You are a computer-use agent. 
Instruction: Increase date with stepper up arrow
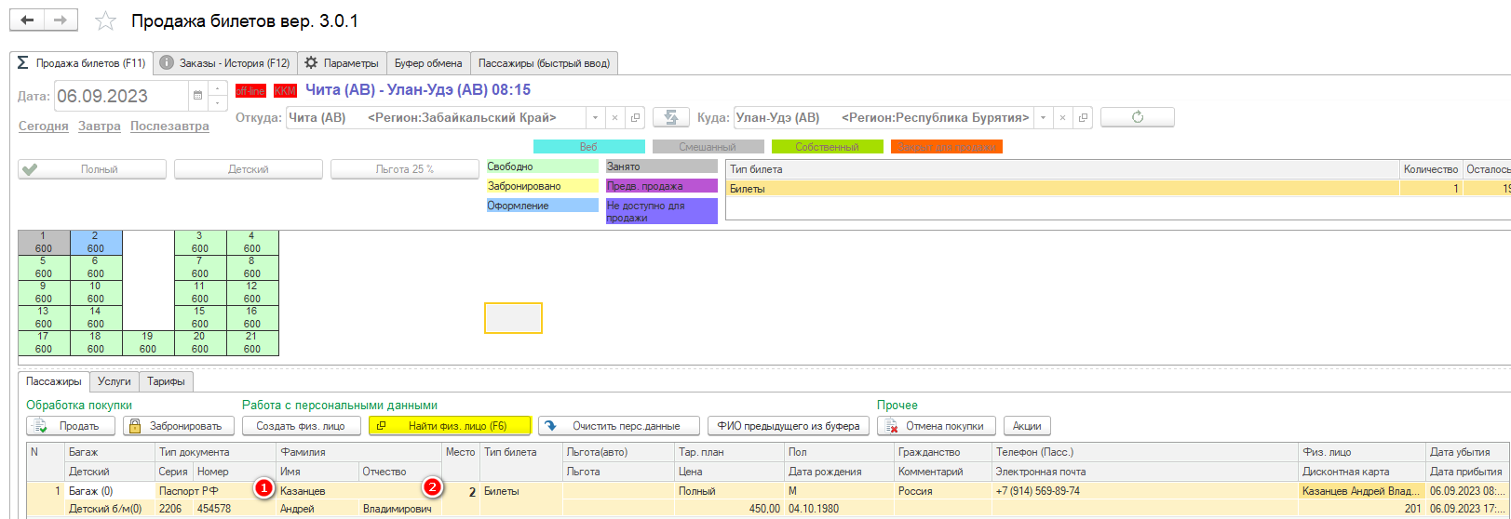(217, 89)
